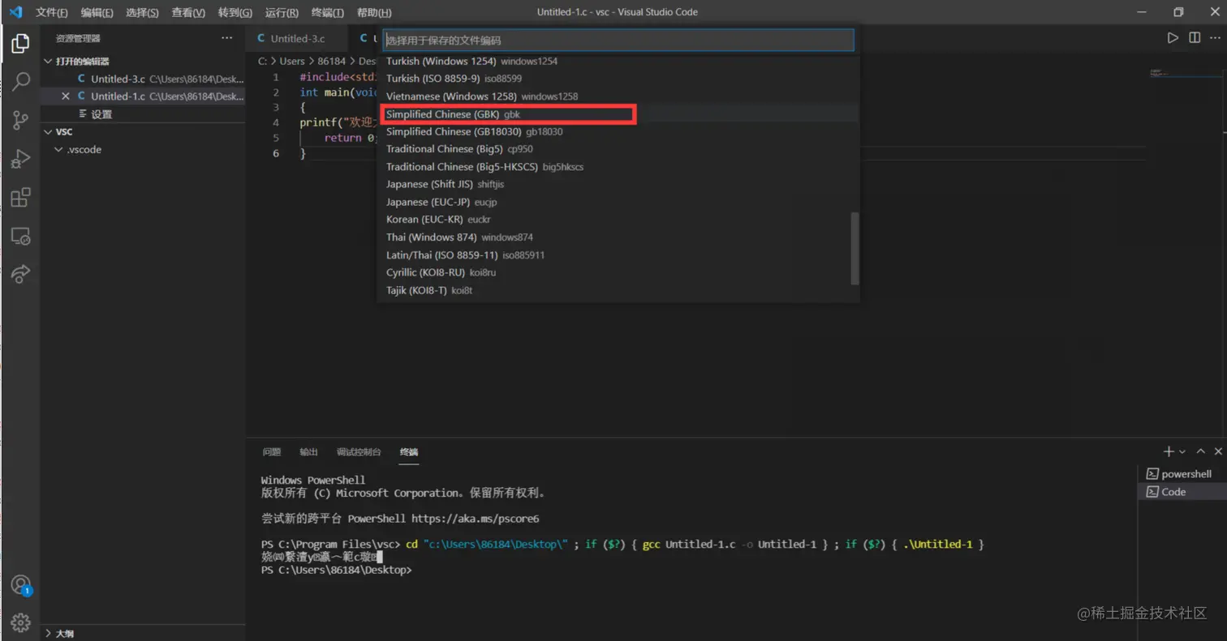Open the 终端(T) menu
The height and width of the screenshot is (641, 1227).
[327, 13]
